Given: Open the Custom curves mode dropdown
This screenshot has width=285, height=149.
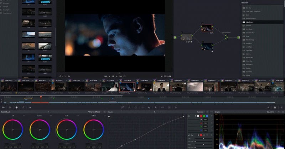Looking at the screenshot, I should [201, 112].
